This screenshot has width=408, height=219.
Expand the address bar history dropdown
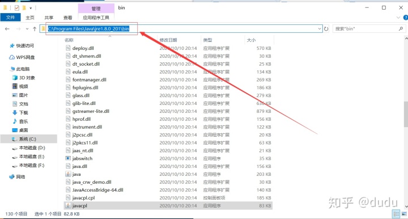pos(320,28)
